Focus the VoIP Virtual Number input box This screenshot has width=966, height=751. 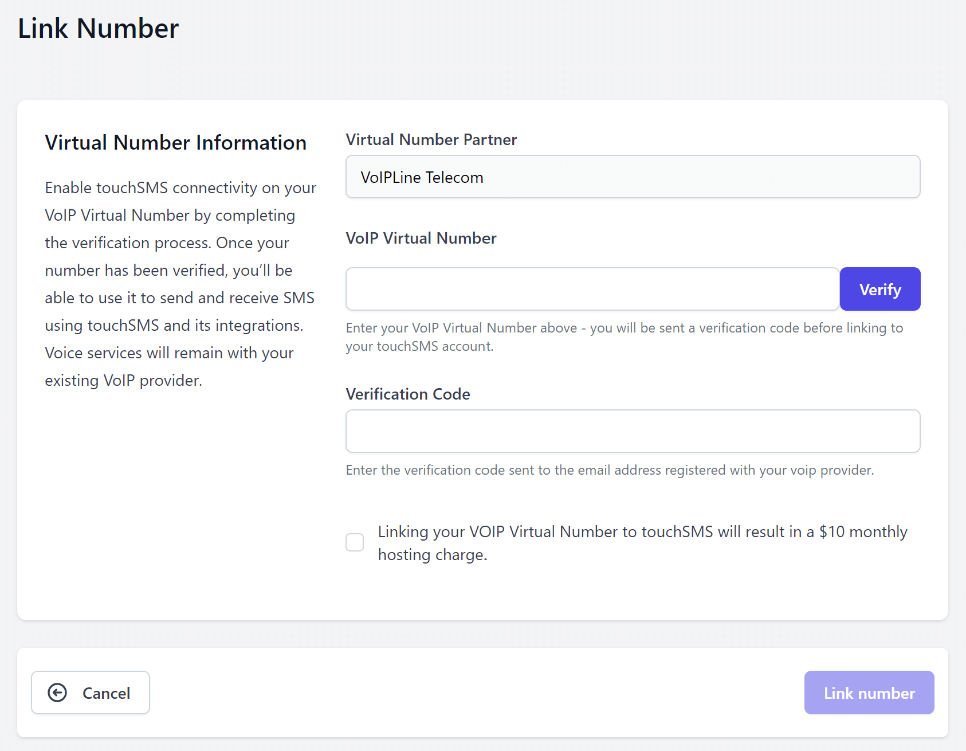point(592,289)
